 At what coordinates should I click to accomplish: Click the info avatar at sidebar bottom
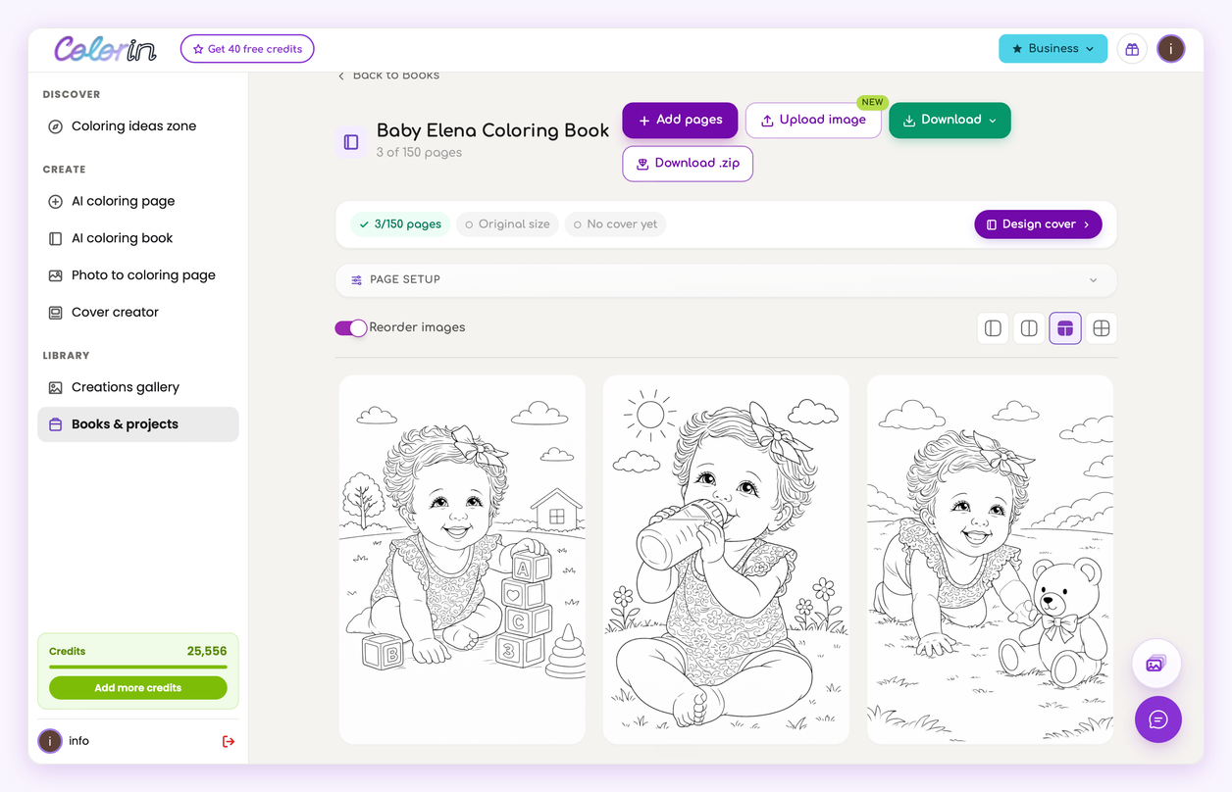50,741
